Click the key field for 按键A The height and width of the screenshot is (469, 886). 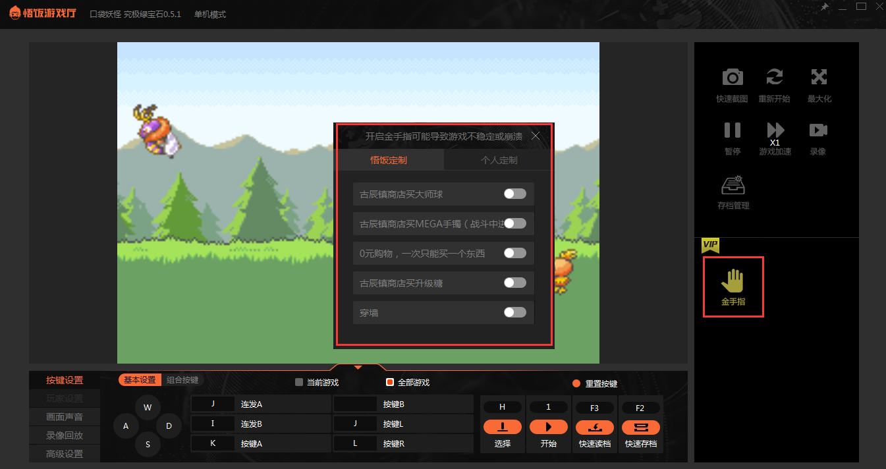pos(213,443)
